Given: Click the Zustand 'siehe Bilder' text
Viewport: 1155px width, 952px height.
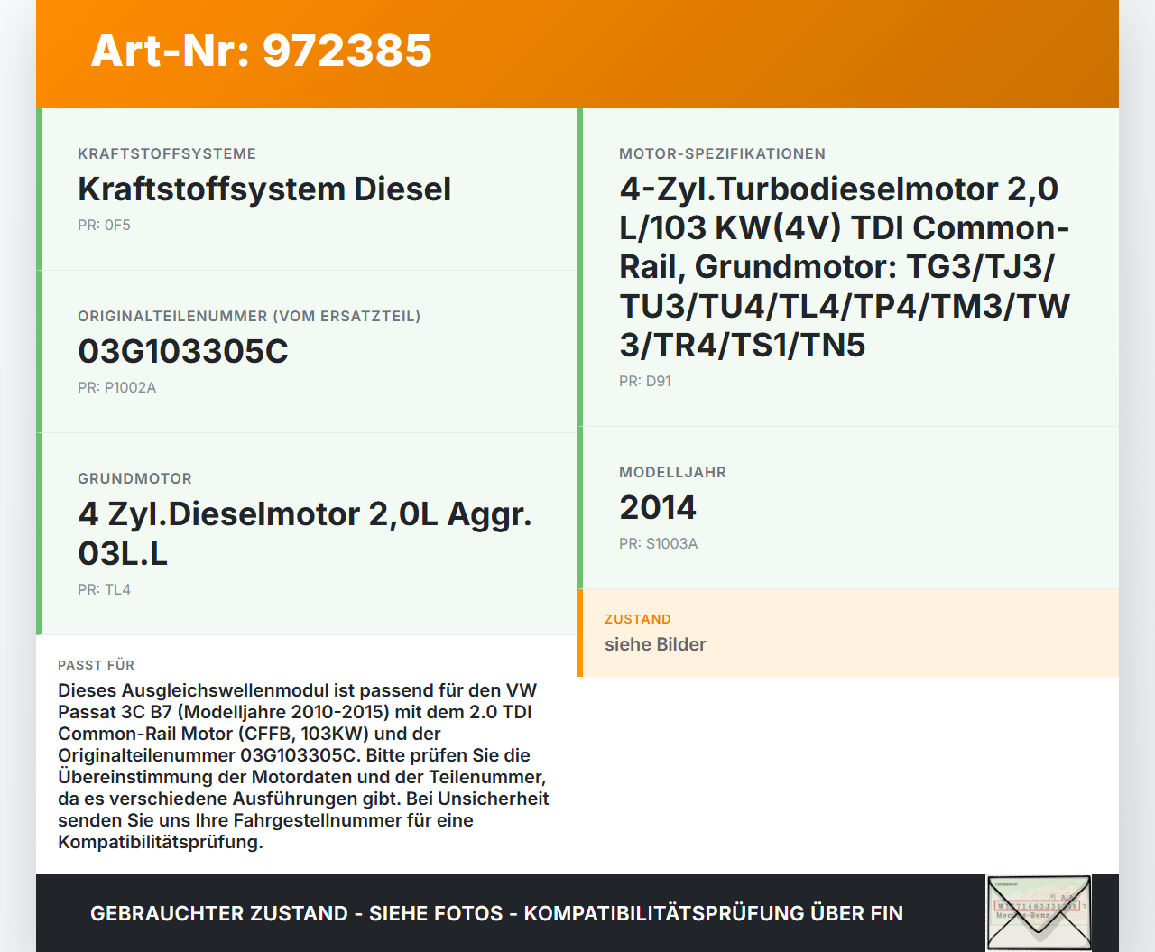Looking at the screenshot, I should pos(655,644).
